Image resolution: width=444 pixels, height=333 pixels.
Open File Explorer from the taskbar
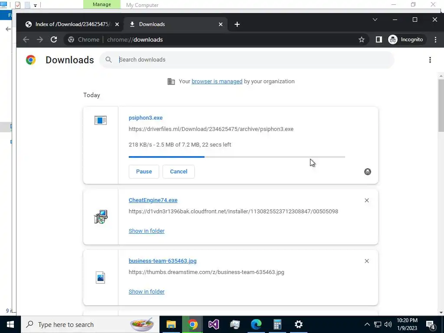(171, 324)
